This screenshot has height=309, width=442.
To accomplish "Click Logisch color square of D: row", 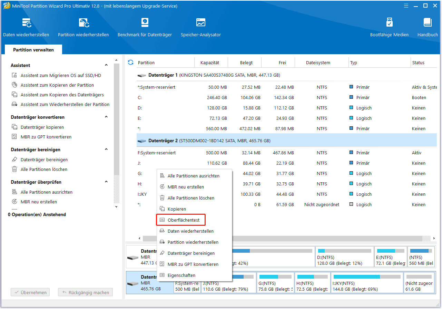I will tap(351, 108).
